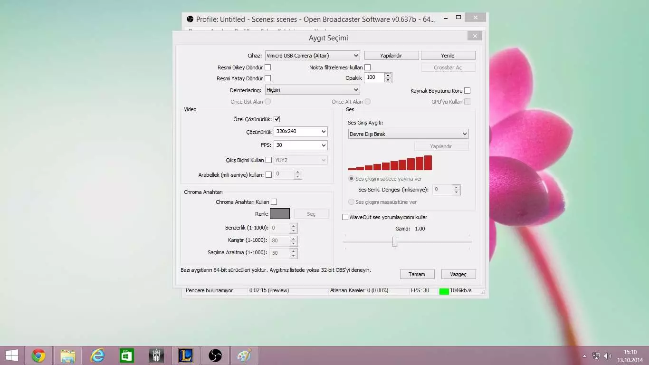The image size is (649, 365).
Task: Click the Karıştır (1-1000) input field
Action: [x=280, y=240]
